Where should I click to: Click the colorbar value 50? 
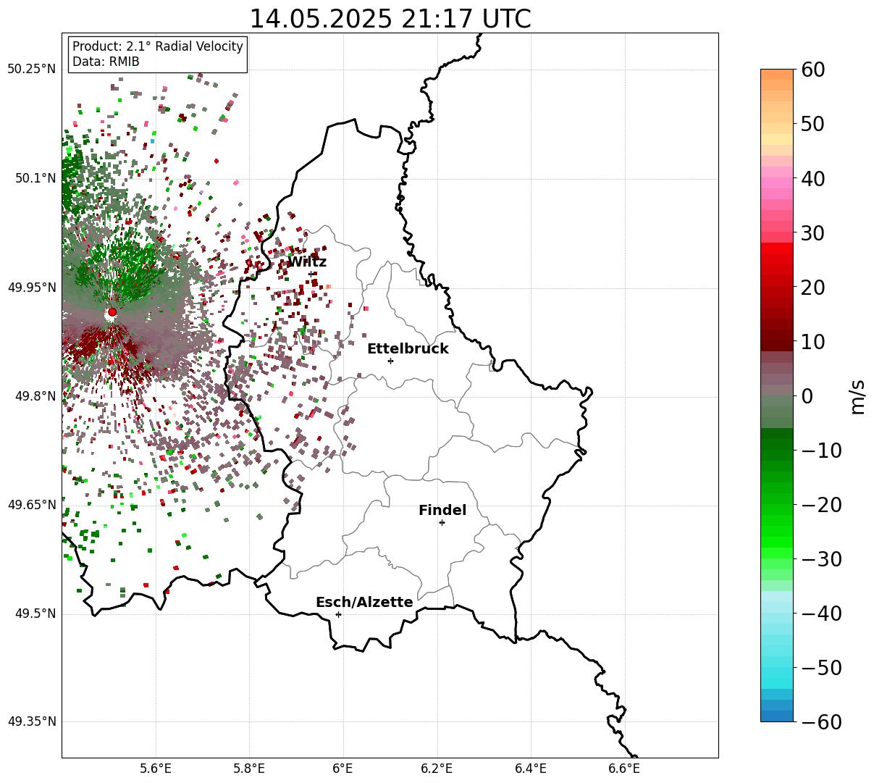click(x=814, y=124)
